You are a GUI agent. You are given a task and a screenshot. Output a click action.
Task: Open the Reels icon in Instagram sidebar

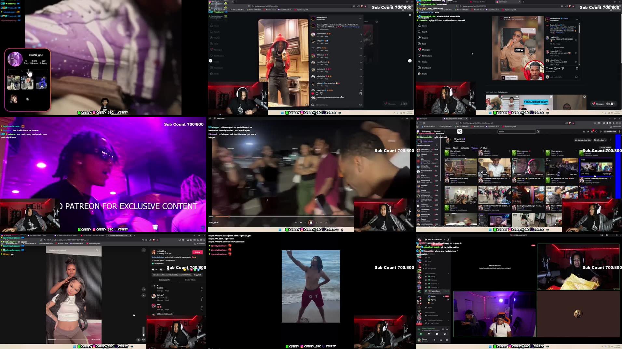click(x=419, y=44)
